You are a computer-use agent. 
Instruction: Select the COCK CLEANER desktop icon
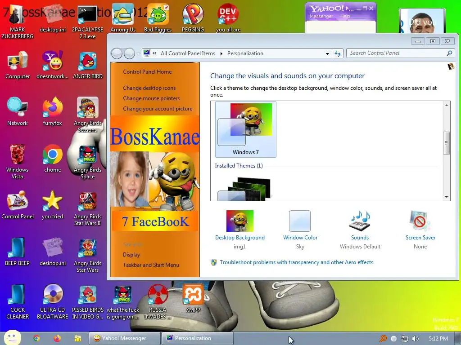click(18, 301)
